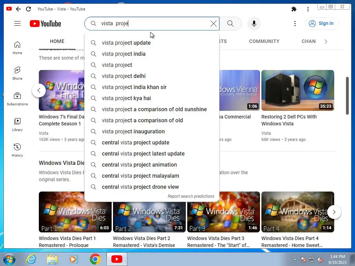This screenshot has width=355, height=266.
Task: Choose suggestion 'vista project india'
Action: 152,54
